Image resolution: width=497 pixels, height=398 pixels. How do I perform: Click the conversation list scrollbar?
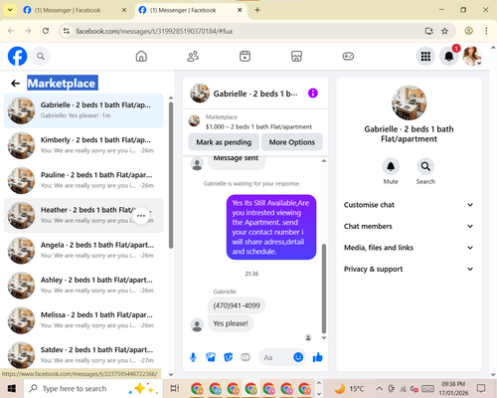tap(171, 175)
